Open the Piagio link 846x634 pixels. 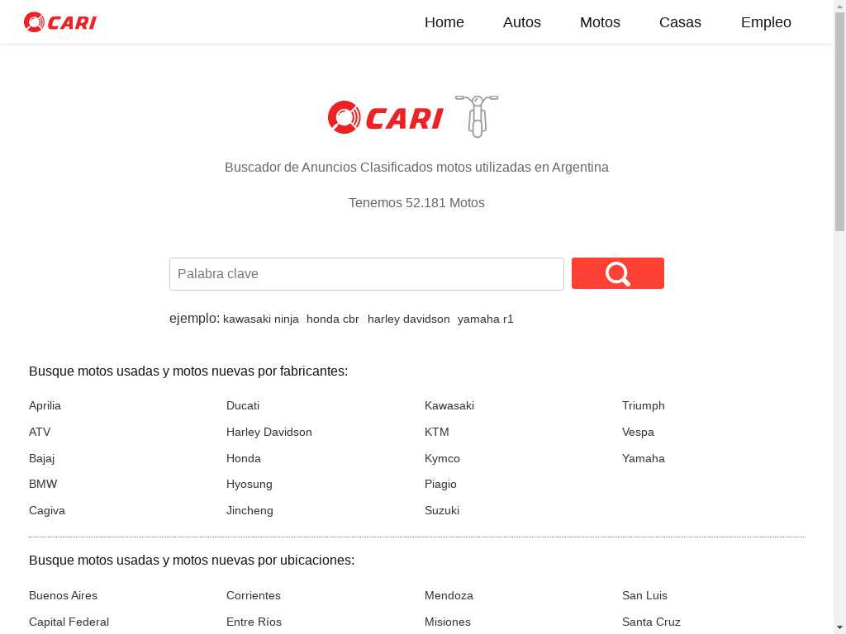(x=440, y=484)
